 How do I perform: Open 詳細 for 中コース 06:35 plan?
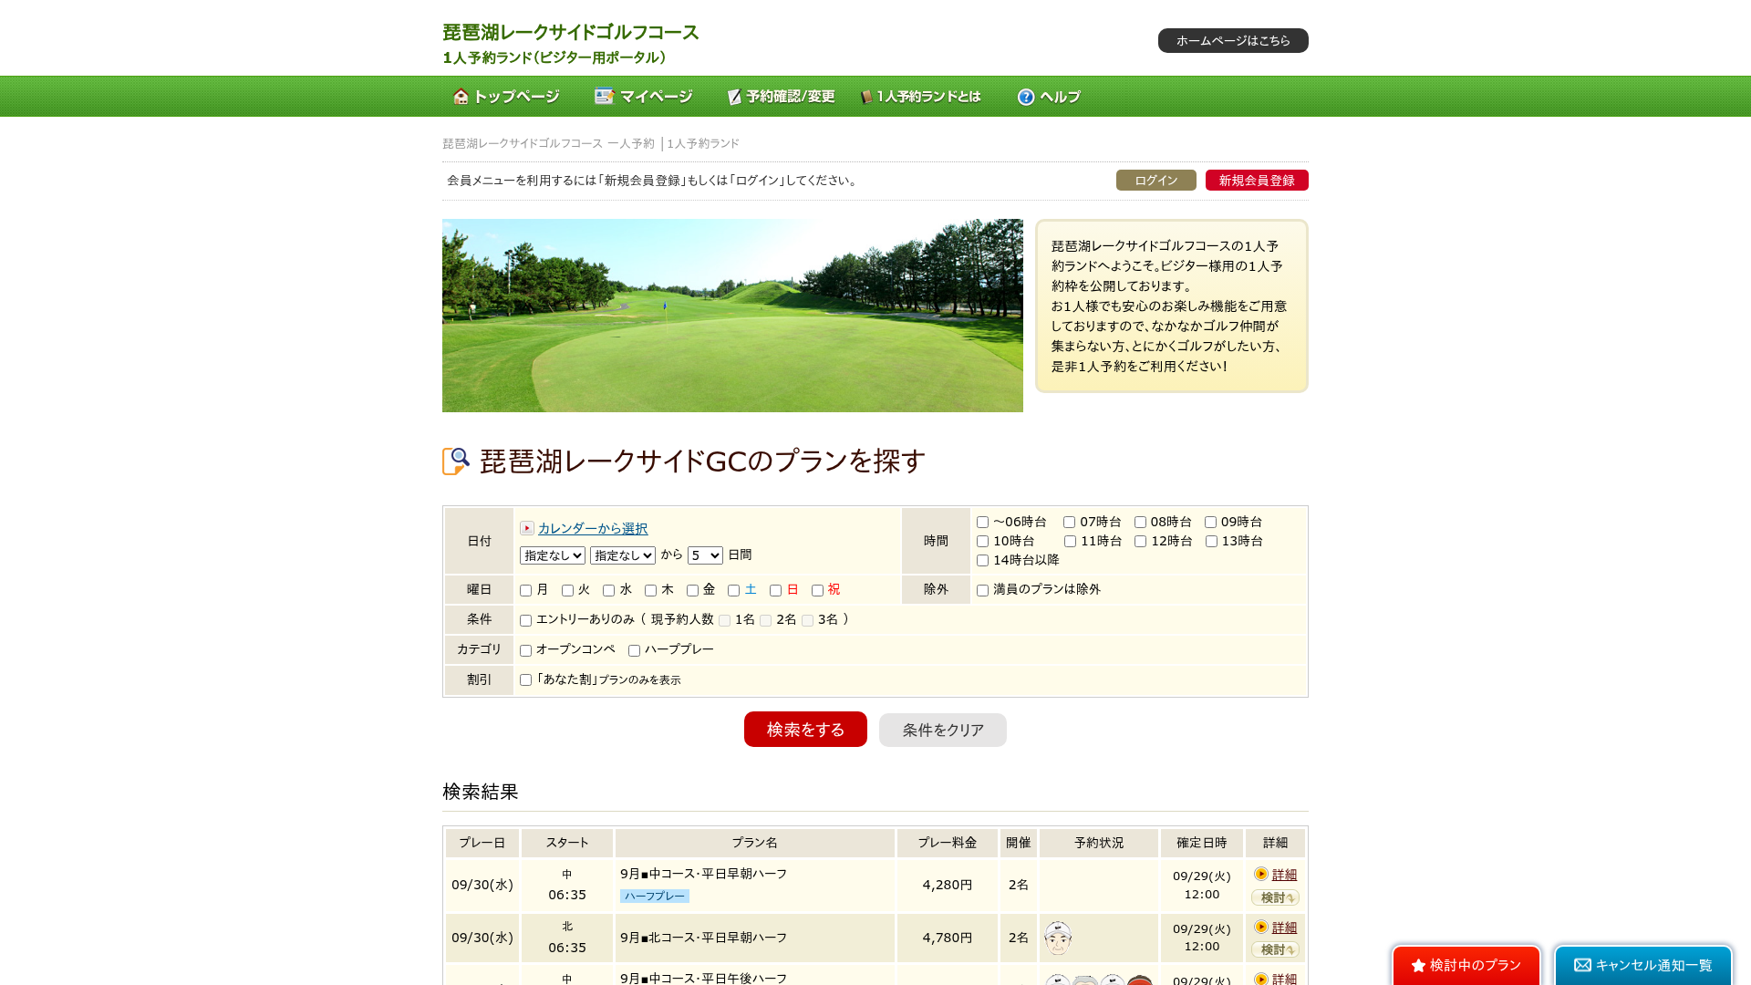pos(1284,875)
